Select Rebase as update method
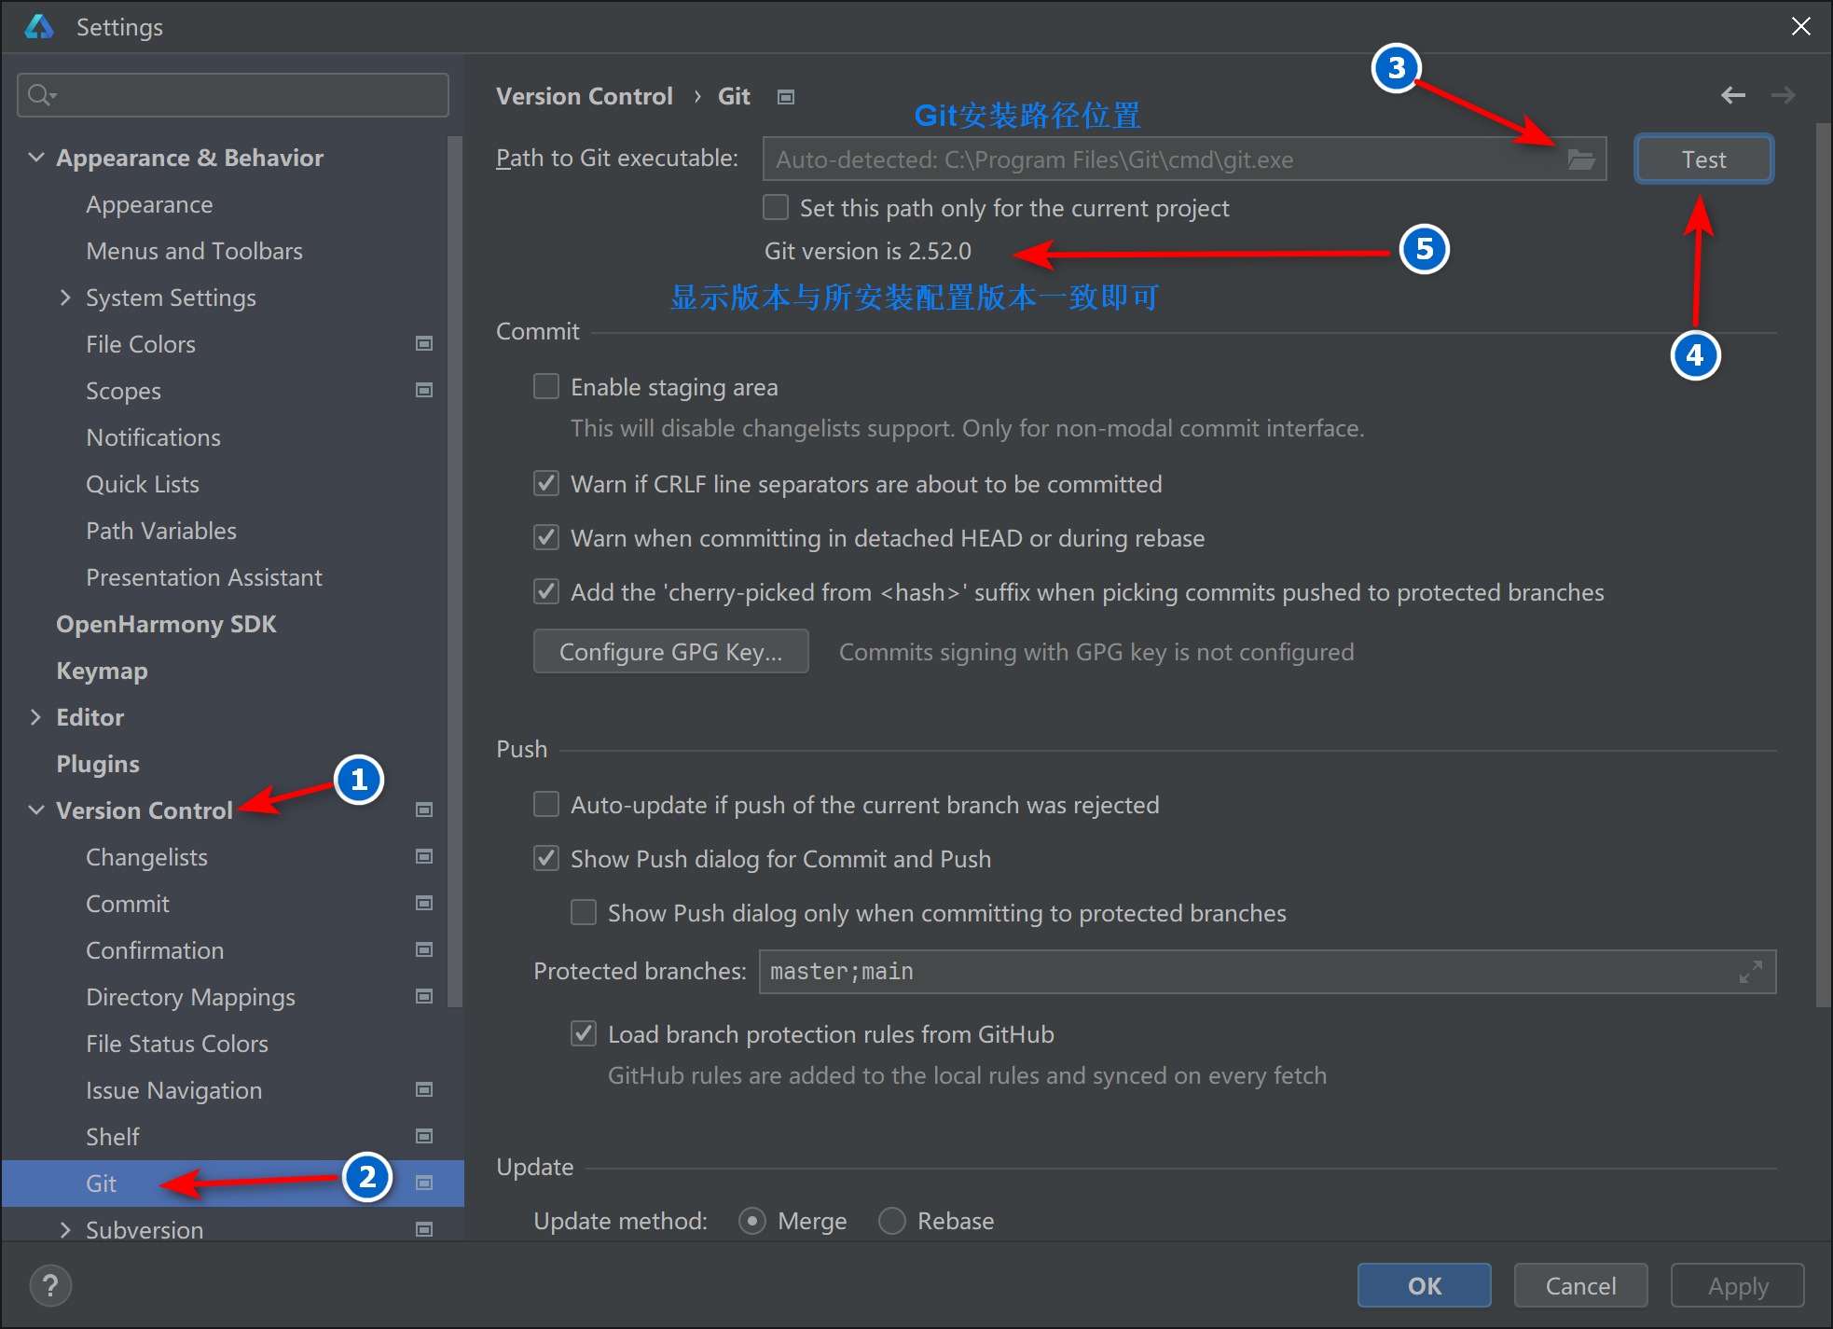1833x1329 pixels. 891,1220
